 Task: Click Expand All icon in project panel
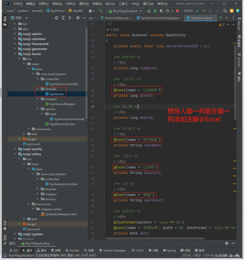click(x=63, y=18)
